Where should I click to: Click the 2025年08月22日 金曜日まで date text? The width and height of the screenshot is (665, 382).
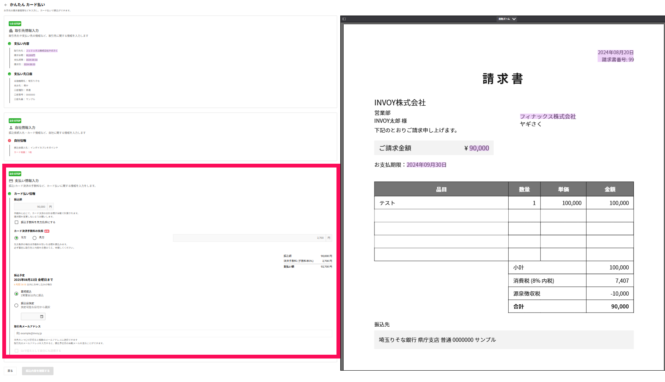(x=33, y=280)
